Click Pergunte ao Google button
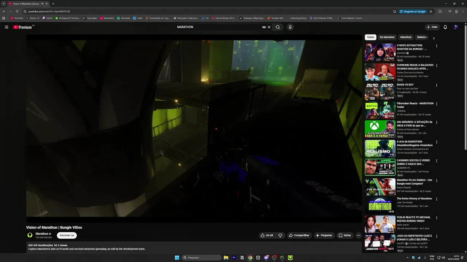The width and height of the screenshot is (467, 262). click(x=413, y=11)
